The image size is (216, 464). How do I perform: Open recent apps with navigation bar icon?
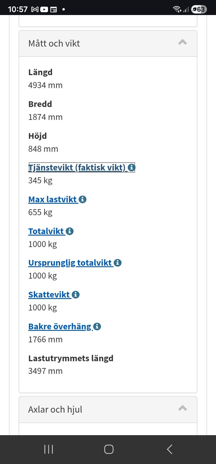coord(49,449)
